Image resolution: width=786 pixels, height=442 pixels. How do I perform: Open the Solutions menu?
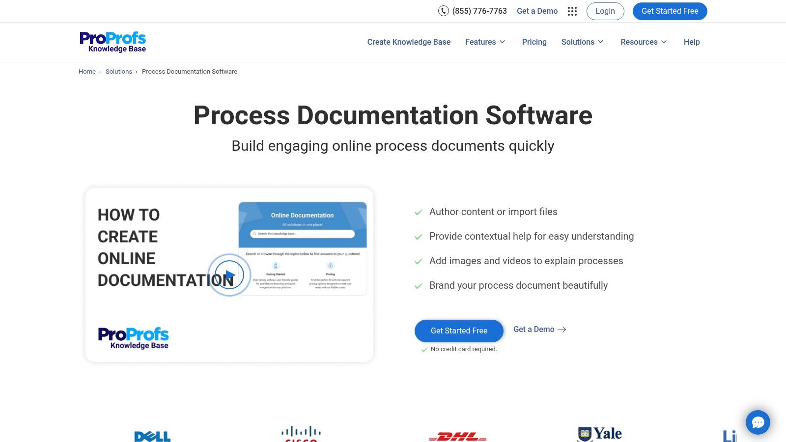coord(578,42)
